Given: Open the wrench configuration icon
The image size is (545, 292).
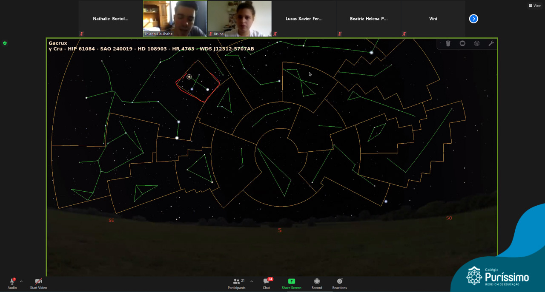Looking at the screenshot, I should click(x=491, y=43).
